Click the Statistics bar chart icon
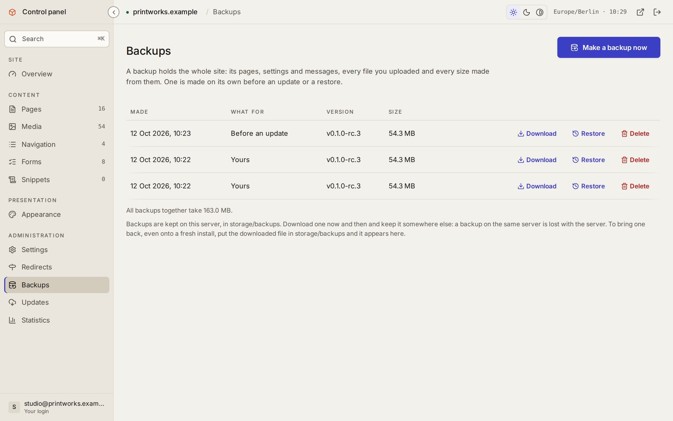The image size is (673, 421). pos(12,320)
